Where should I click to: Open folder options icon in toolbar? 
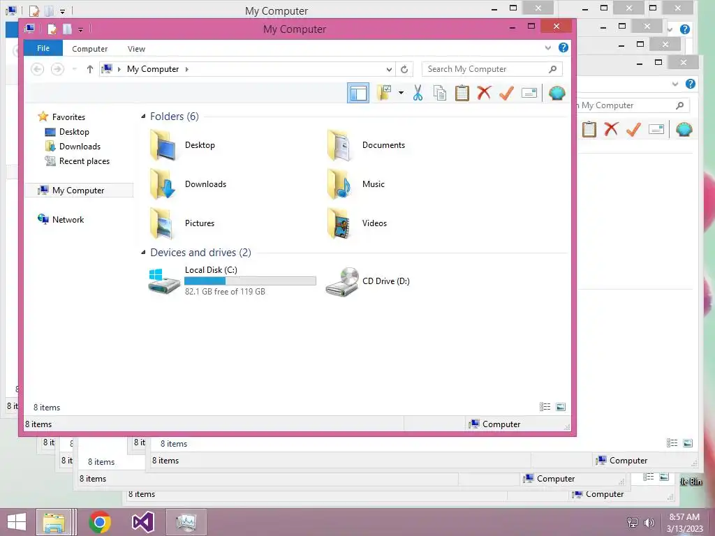pyautogui.click(x=384, y=93)
